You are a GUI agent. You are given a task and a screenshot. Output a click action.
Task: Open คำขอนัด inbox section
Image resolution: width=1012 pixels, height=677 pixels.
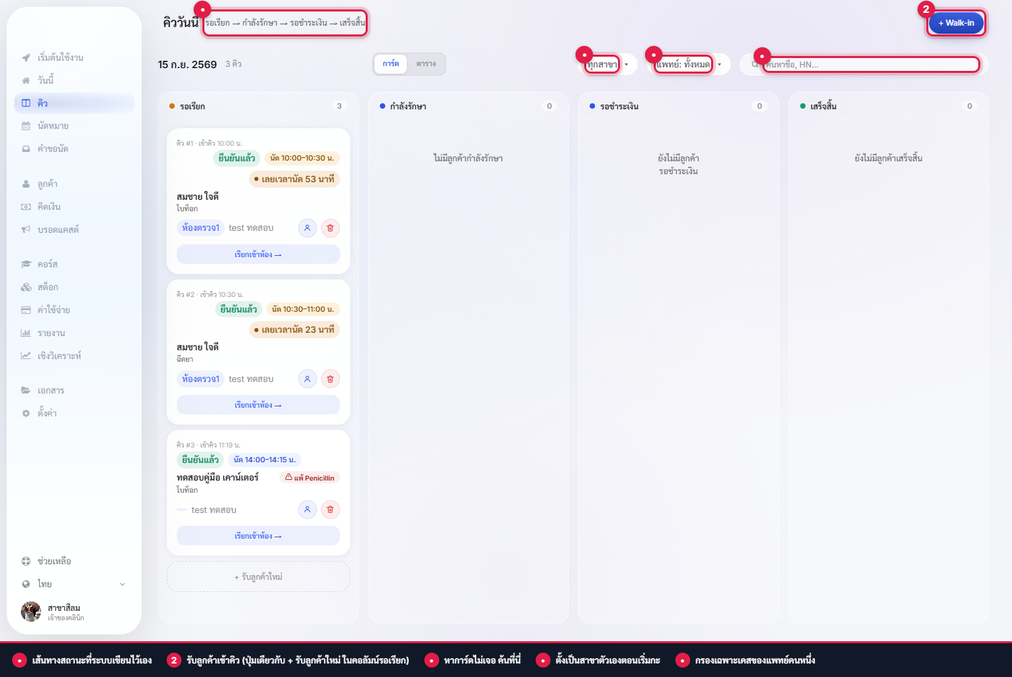pyautogui.click(x=74, y=149)
